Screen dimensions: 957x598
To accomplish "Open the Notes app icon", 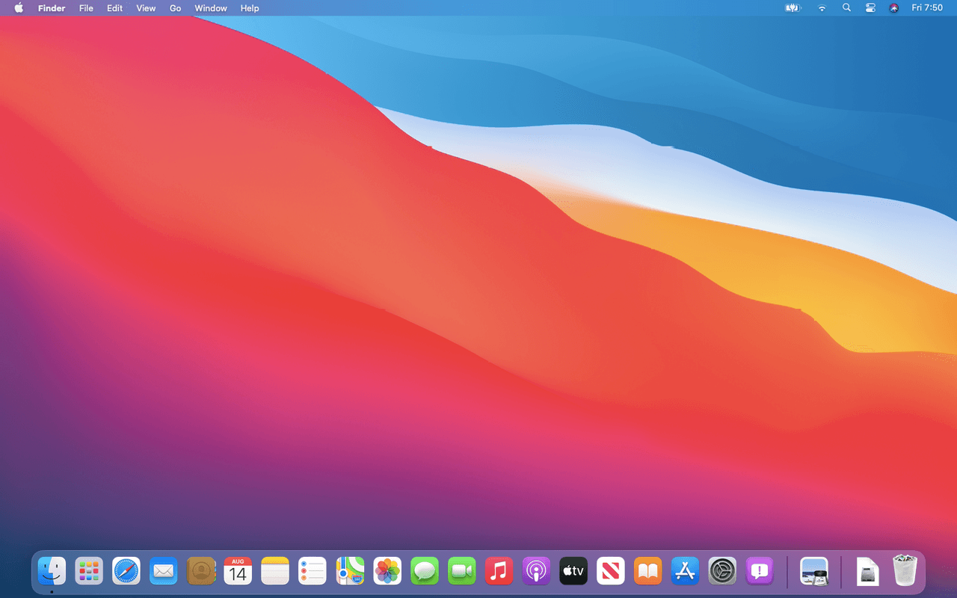I will pos(275,572).
